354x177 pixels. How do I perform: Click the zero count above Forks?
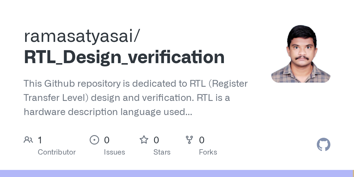(x=202, y=140)
